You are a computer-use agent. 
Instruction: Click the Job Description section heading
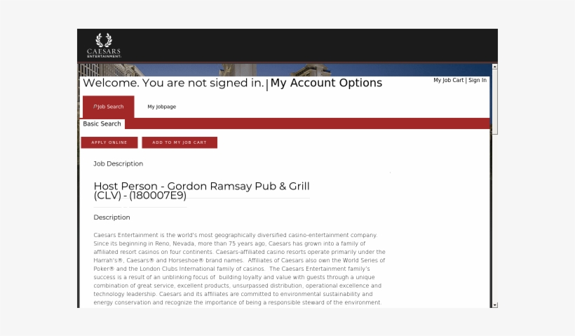pos(118,163)
